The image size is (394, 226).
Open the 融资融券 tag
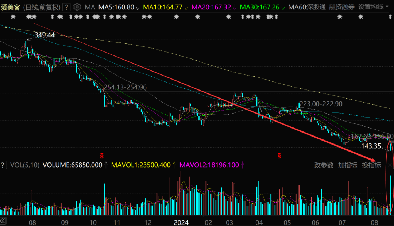(x=342, y=7)
